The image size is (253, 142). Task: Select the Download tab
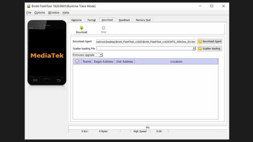(107, 20)
